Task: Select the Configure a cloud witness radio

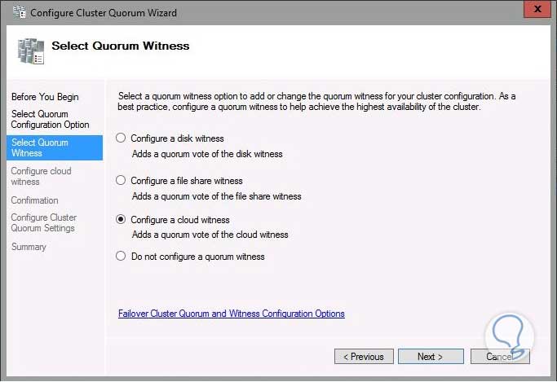Action: click(x=122, y=220)
